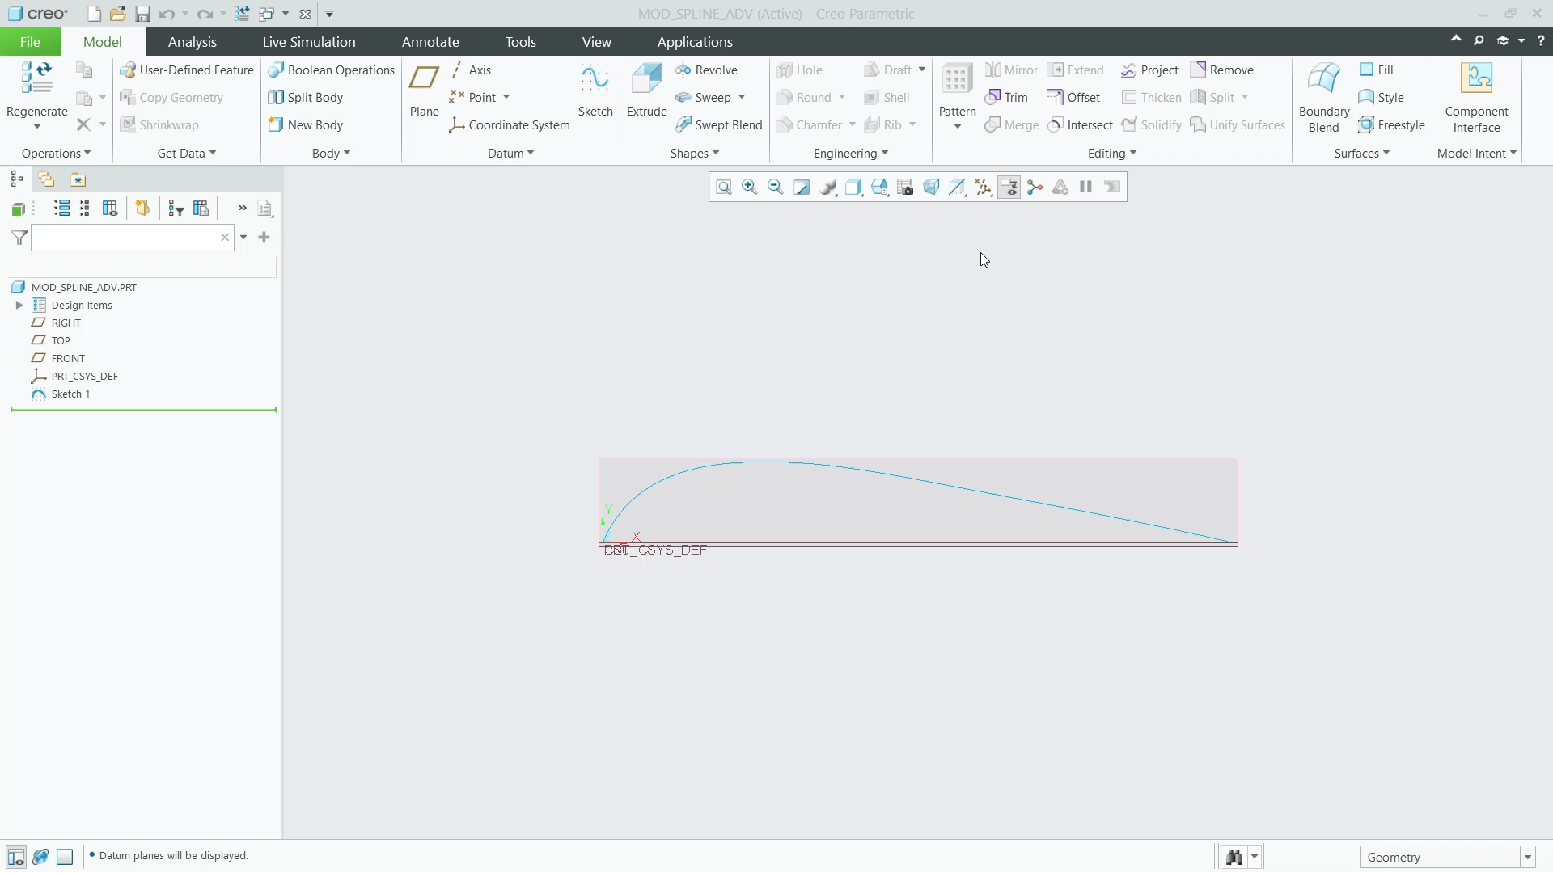Toggle full screen icon in status bar
Screen dimensions: 1553x873
coord(65,857)
